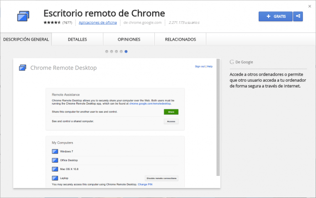Click the Access button
The image size is (316, 198).
(x=171, y=121)
